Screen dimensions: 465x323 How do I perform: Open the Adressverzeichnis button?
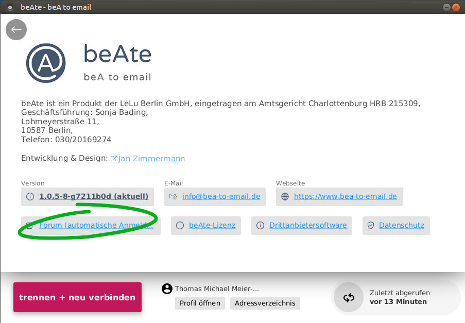pos(265,303)
